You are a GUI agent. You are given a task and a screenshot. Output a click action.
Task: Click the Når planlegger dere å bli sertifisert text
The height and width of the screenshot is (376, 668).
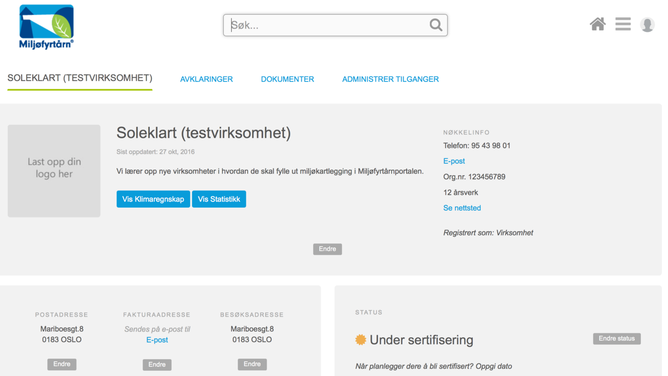[434, 367]
